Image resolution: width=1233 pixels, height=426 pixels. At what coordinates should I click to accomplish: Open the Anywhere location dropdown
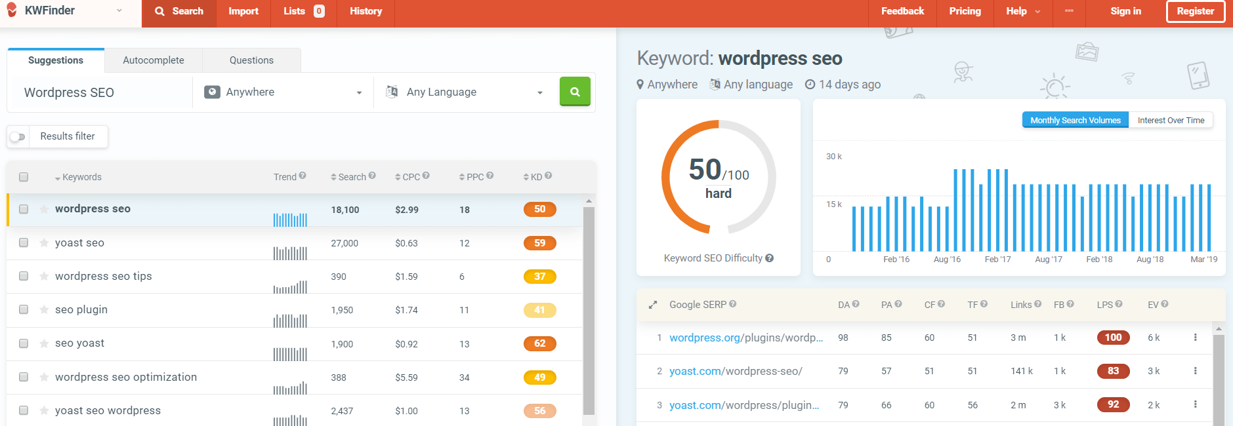pyautogui.click(x=283, y=92)
